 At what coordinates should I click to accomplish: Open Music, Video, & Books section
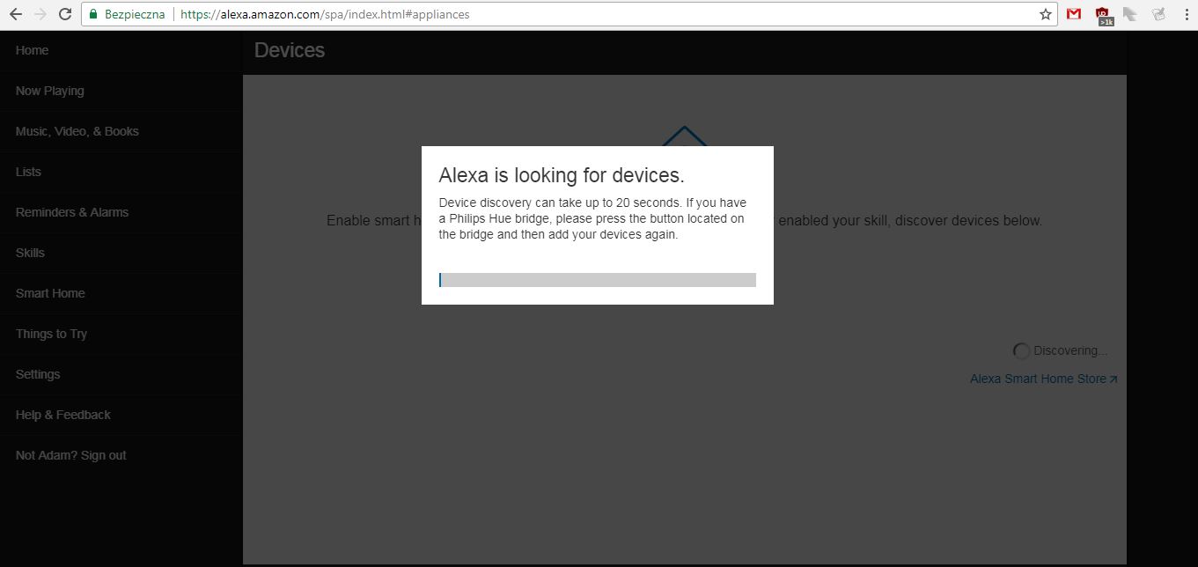tap(121, 131)
